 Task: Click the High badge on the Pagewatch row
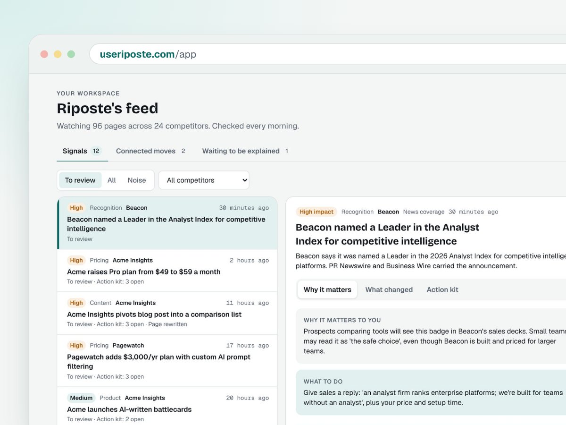tap(76, 346)
